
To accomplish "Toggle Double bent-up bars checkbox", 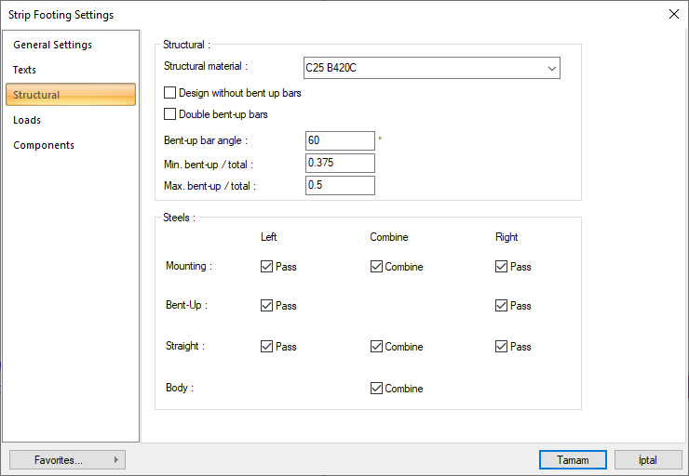I will point(169,114).
